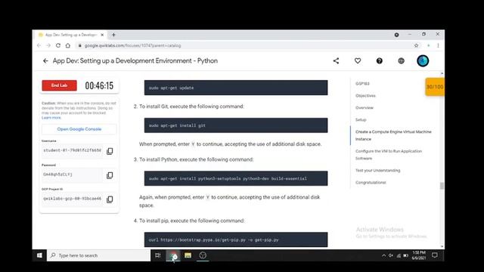The width and height of the screenshot is (484, 272).
Task: Click the GCP Project ID field value
Action: coord(73,199)
